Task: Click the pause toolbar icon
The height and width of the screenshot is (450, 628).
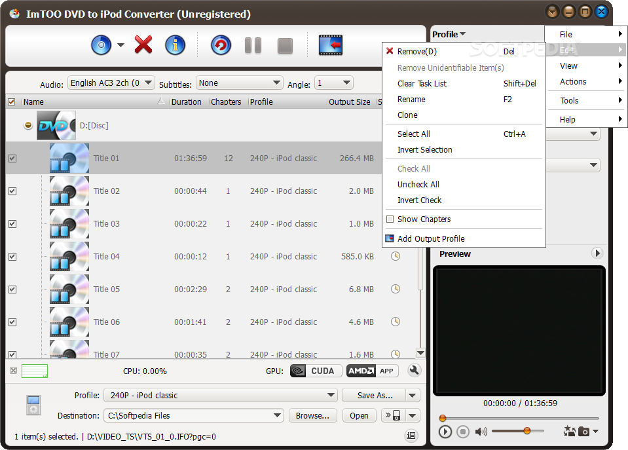Action: [253, 45]
